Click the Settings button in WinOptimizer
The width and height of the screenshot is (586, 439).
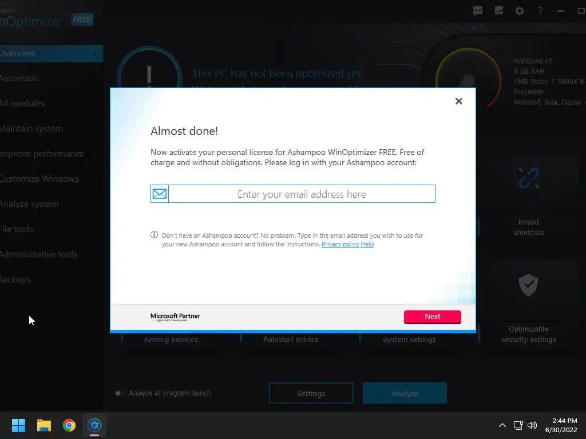tap(311, 393)
